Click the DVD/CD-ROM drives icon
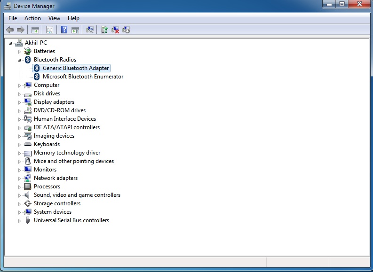The image size is (373, 272). point(28,110)
